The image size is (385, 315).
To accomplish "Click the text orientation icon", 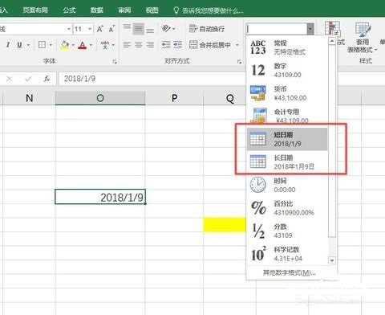I will pyautogui.click(x=166, y=28).
